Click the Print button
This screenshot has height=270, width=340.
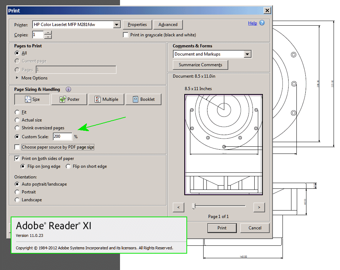point(222,228)
